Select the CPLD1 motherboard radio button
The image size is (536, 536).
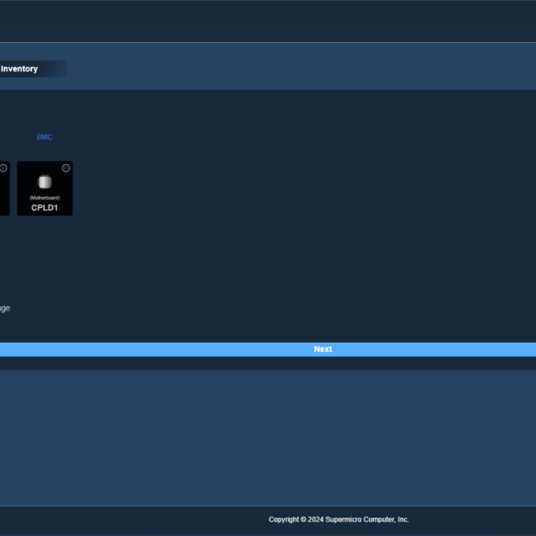66,168
